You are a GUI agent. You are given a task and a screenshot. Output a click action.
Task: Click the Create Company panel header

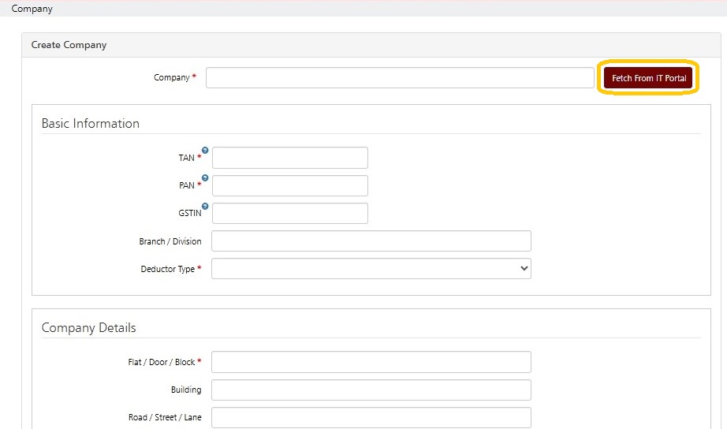[x=69, y=45]
